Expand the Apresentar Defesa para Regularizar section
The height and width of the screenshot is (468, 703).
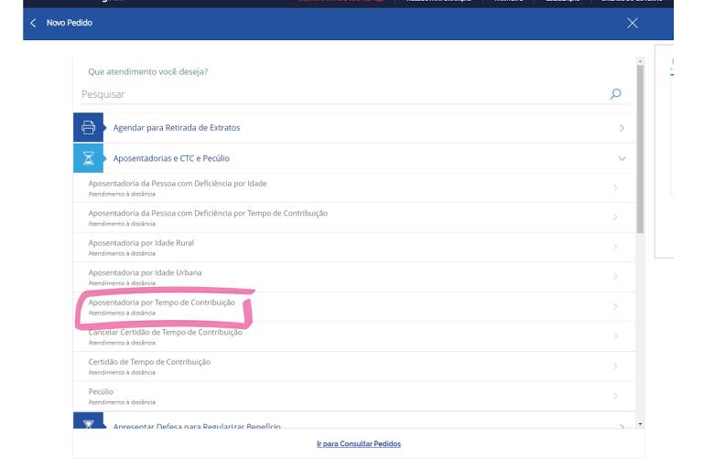pos(622,426)
